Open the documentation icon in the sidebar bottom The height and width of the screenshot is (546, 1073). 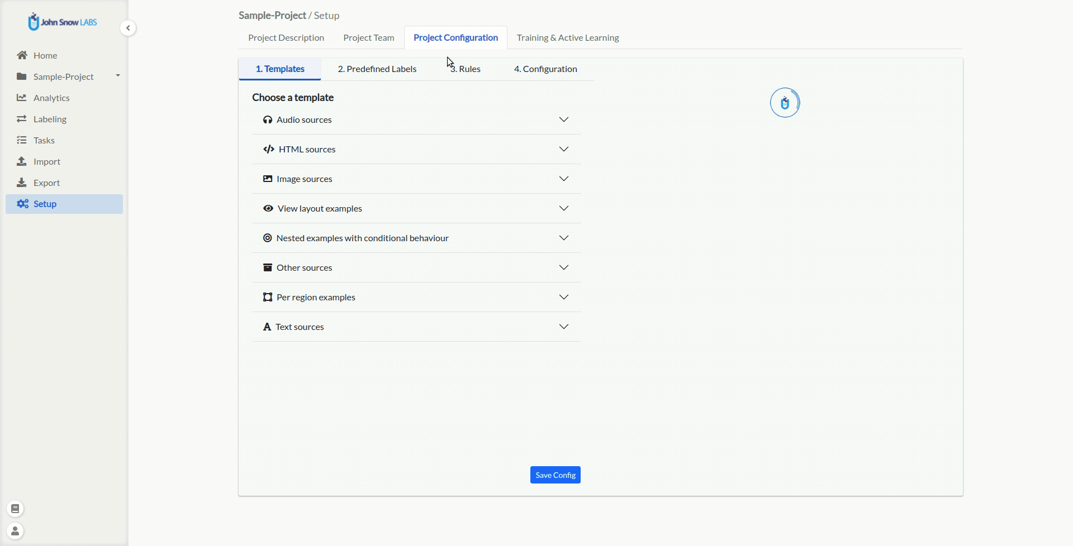pyautogui.click(x=16, y=509)
